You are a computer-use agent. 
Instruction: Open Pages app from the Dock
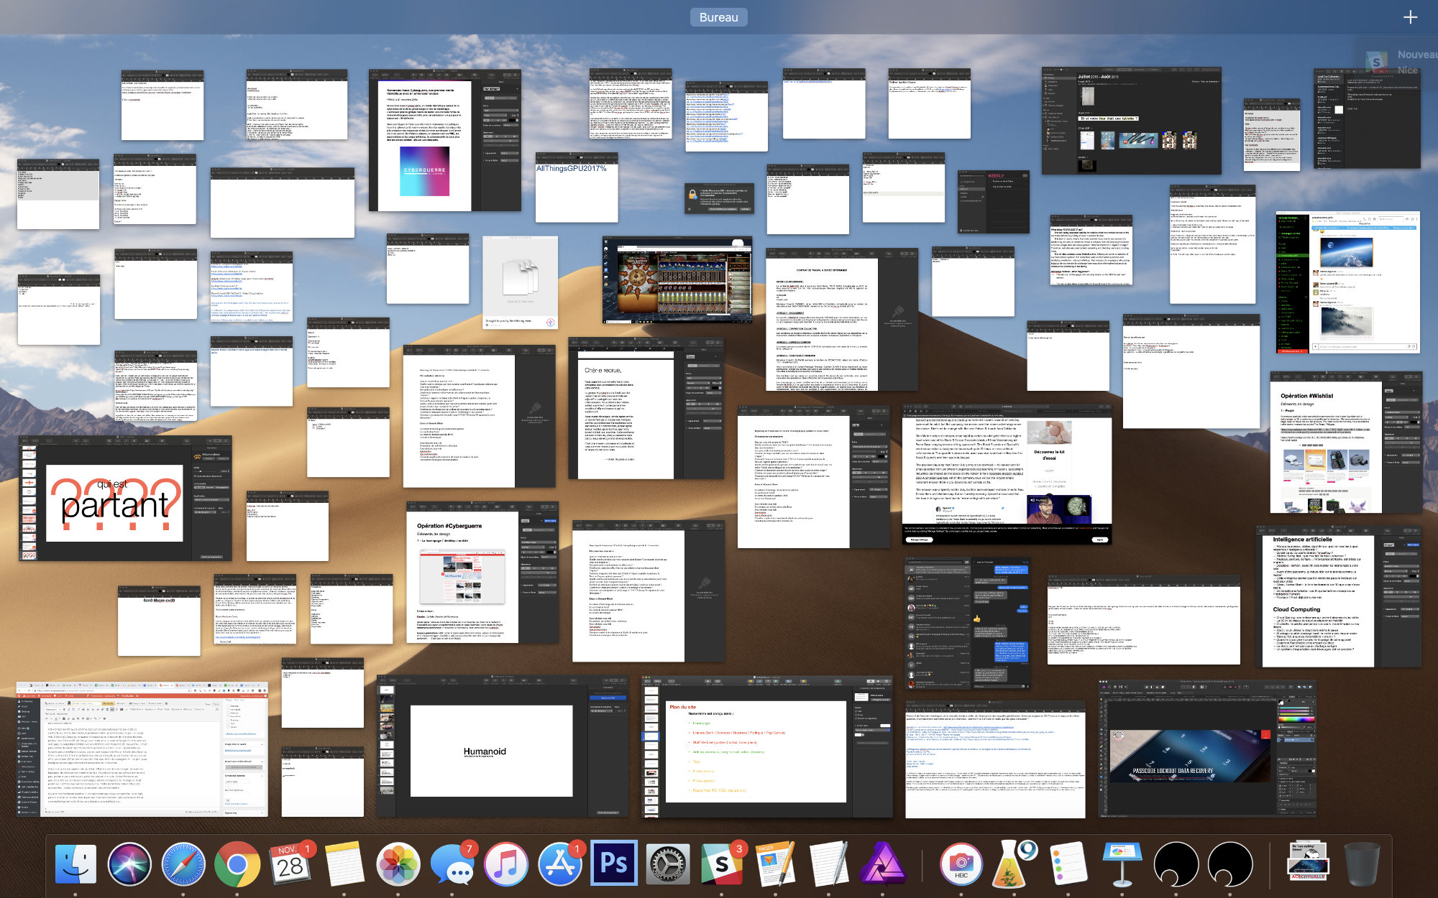[775, 864]
